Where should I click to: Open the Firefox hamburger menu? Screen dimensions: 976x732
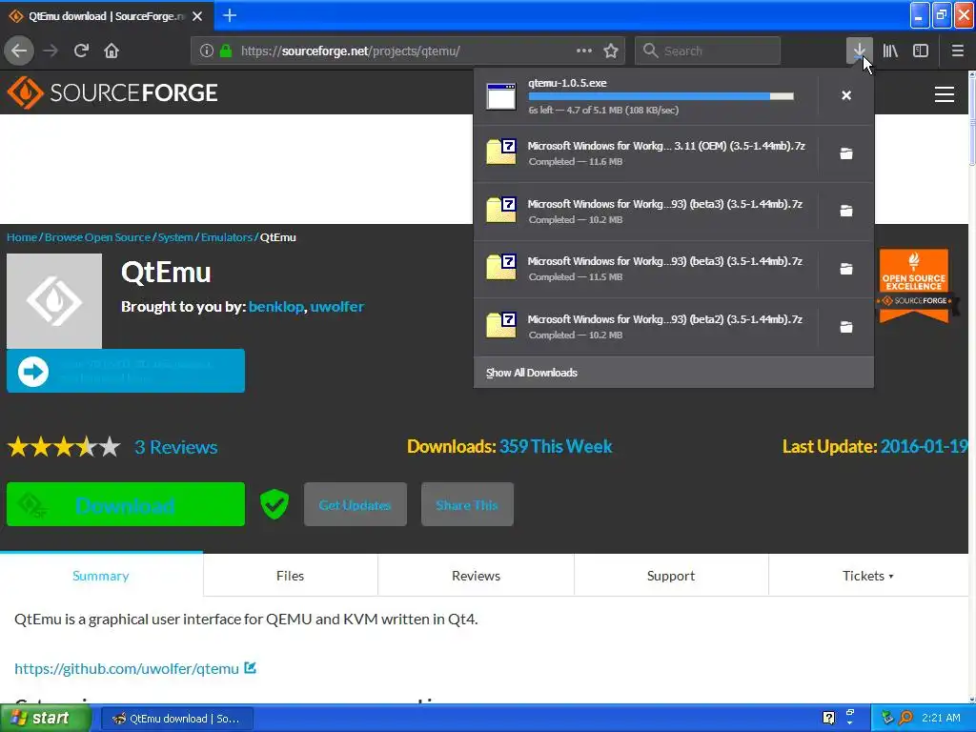(x=957, y=51)
